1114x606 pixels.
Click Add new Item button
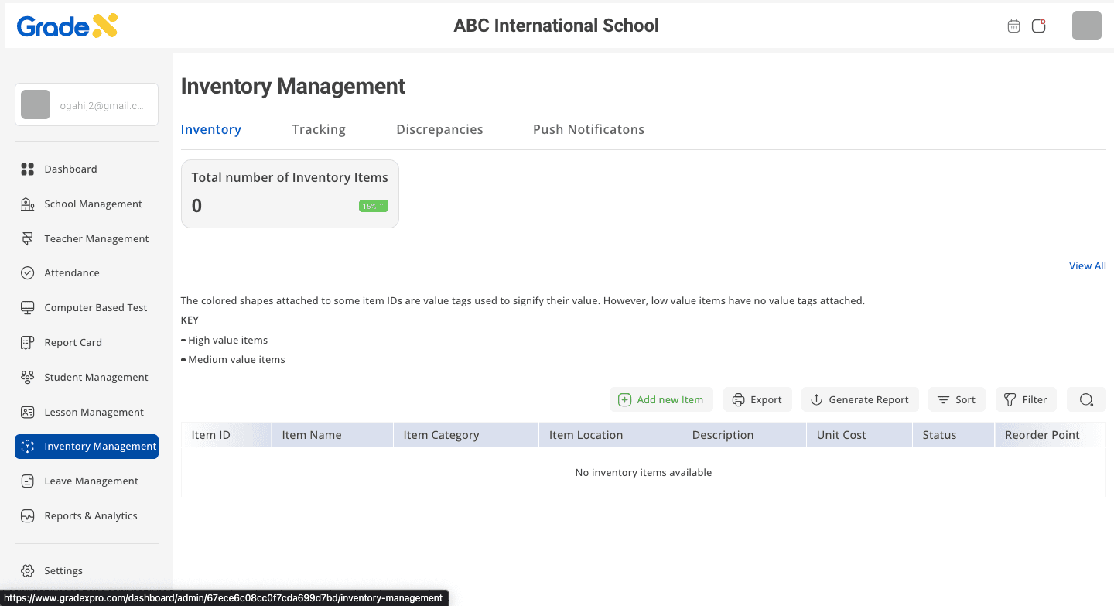[x=661, y=400]
